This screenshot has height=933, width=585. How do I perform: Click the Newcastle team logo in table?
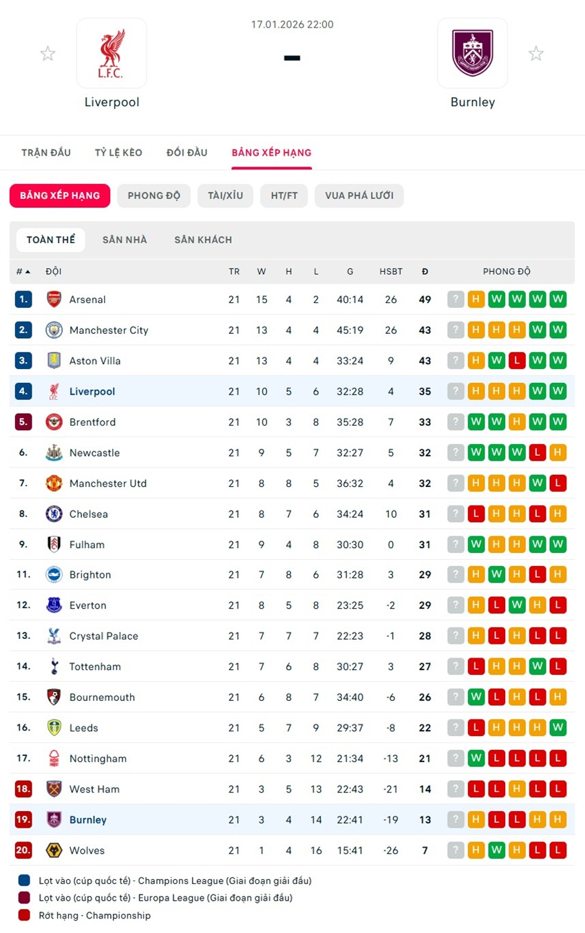click(54, 452)
